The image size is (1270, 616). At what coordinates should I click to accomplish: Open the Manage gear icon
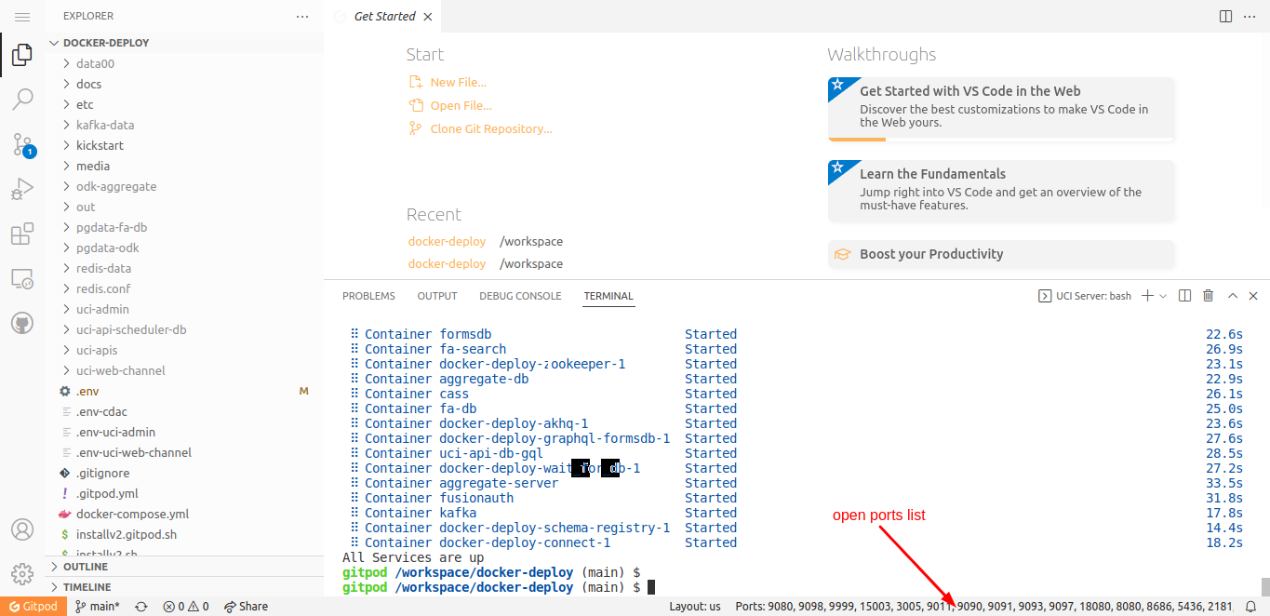(x=22, y=574)
